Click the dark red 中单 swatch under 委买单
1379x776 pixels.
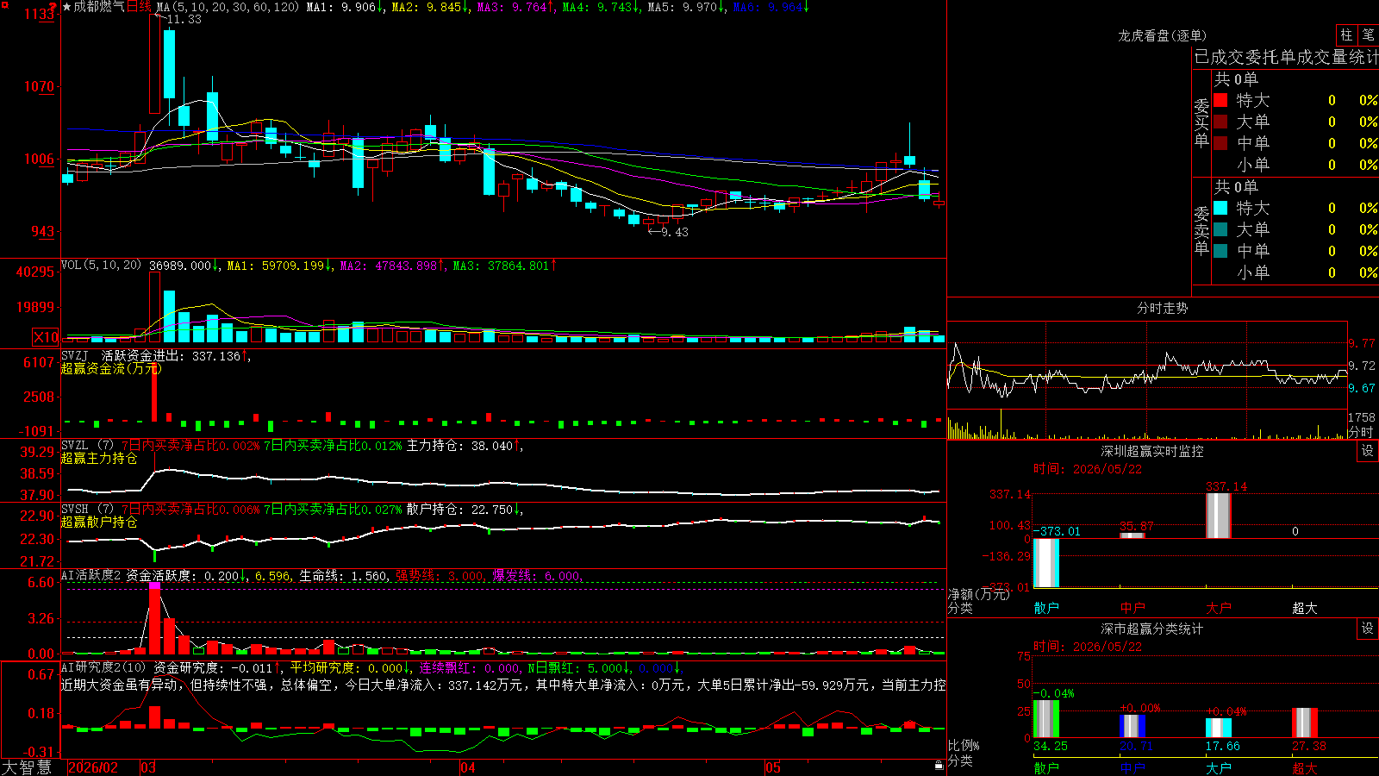(x=1220, y=143)
